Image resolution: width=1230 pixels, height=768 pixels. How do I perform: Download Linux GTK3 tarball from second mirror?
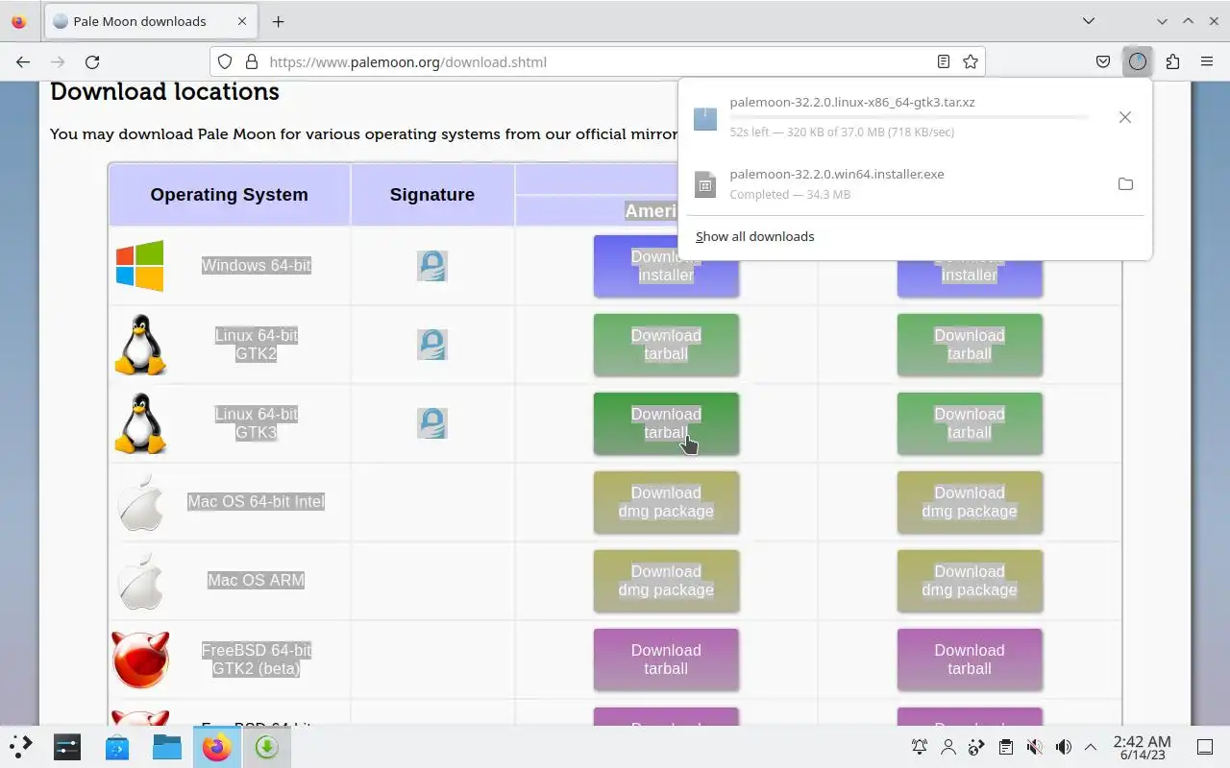970,423
